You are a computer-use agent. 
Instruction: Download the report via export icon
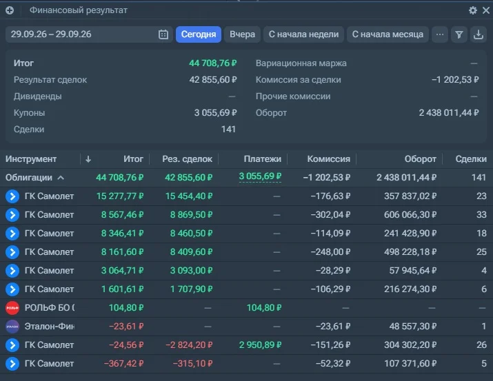[479, 34]
